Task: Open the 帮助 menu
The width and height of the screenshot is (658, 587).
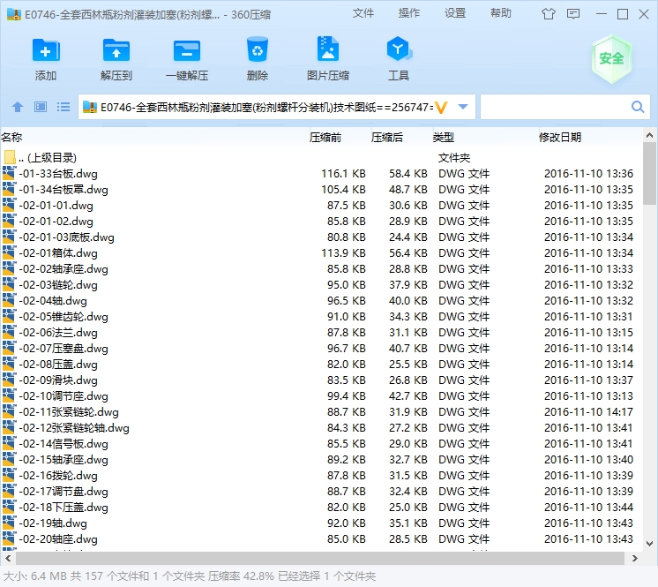Action: [501, 13]
